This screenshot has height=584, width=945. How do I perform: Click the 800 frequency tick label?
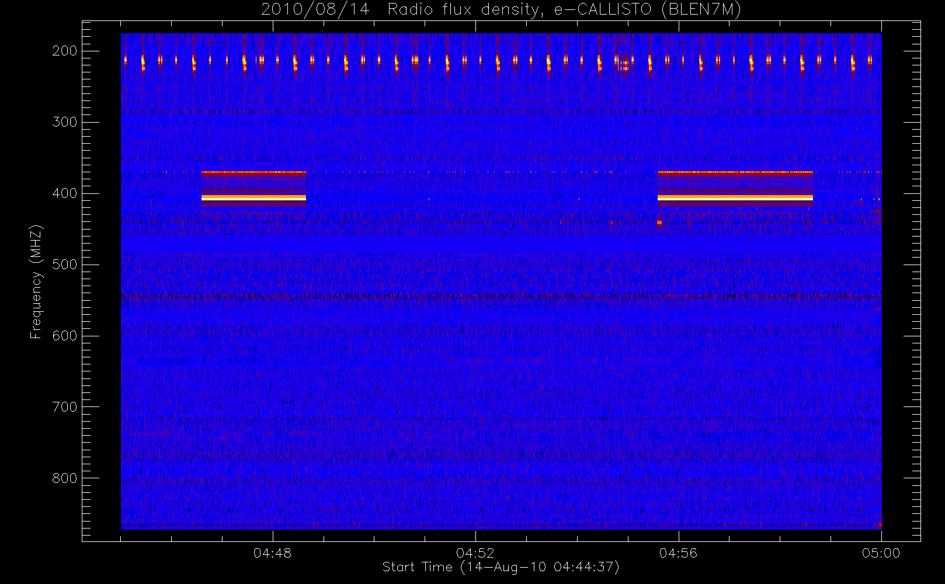(64, 478)
